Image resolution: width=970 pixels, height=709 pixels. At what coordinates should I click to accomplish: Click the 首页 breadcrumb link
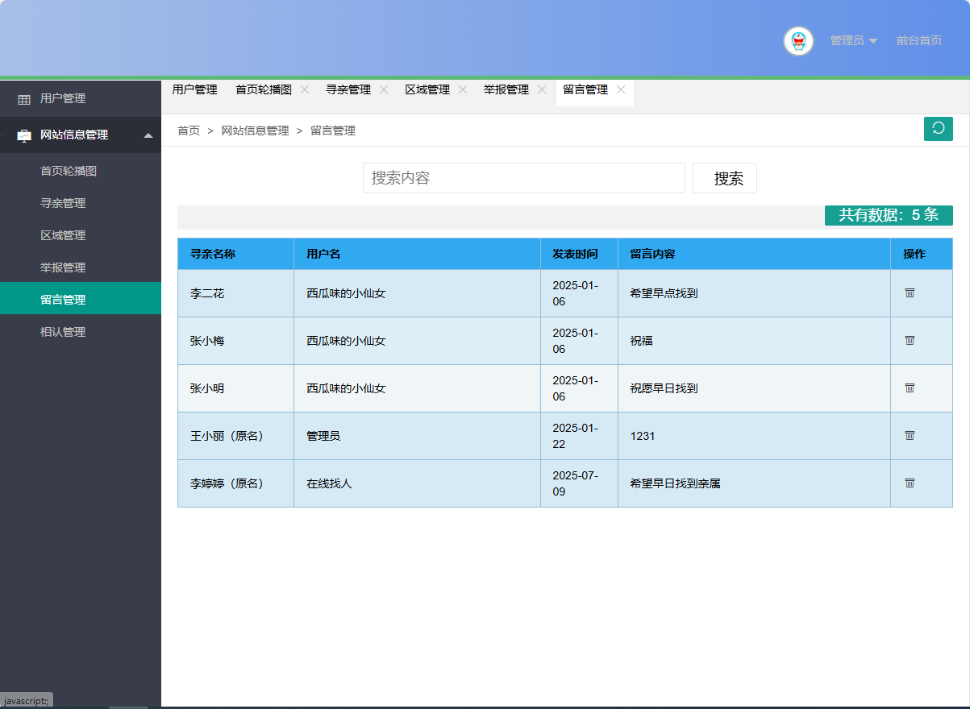[188, 130]
